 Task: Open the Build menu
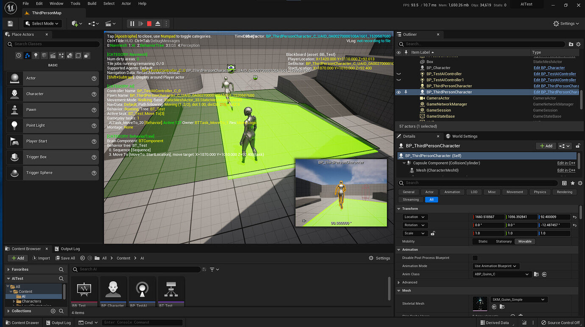pos(92,3)
